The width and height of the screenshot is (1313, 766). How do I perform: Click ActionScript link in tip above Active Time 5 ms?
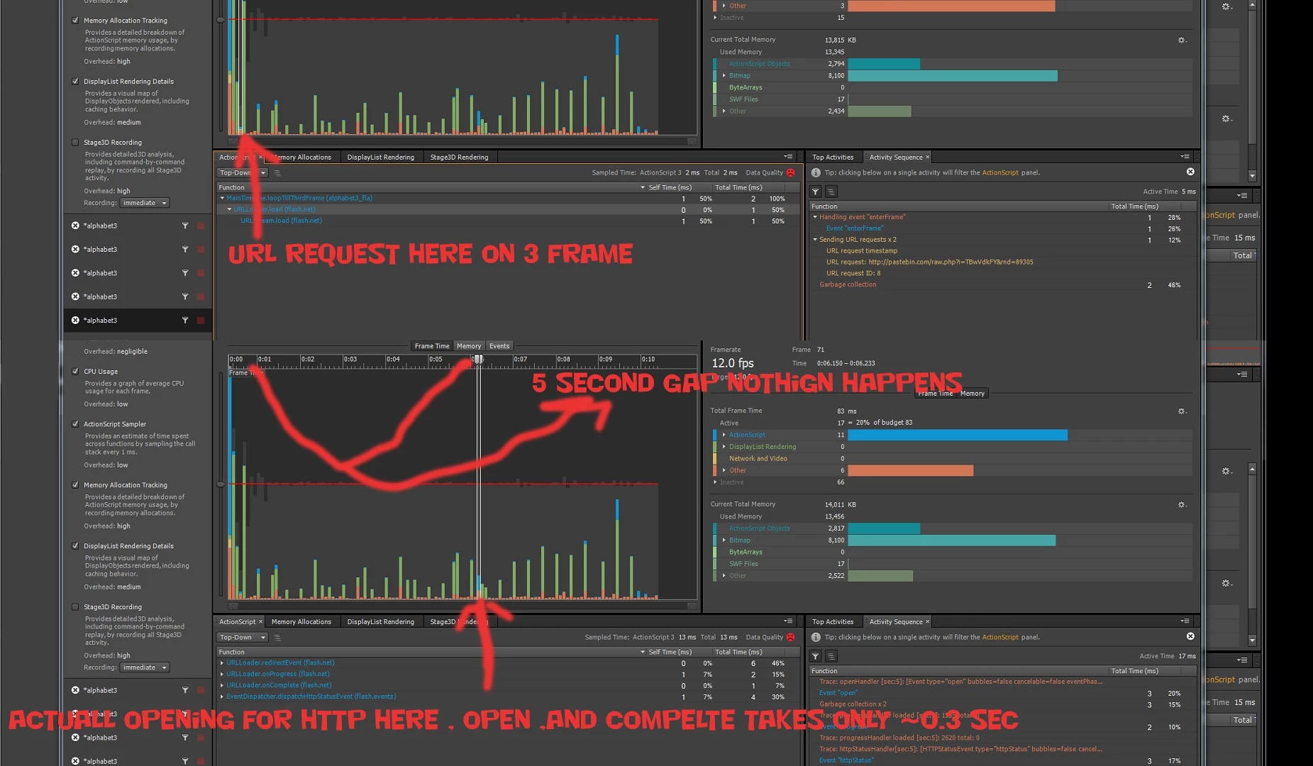click(1000, 172)
